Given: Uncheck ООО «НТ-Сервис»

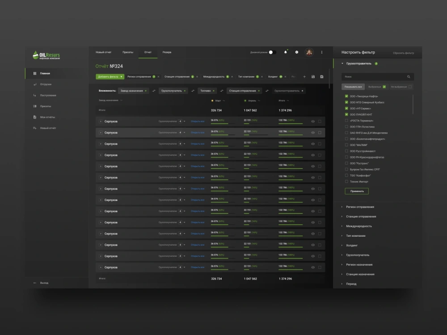Looking at the screenshot, I should click(347, 108).
